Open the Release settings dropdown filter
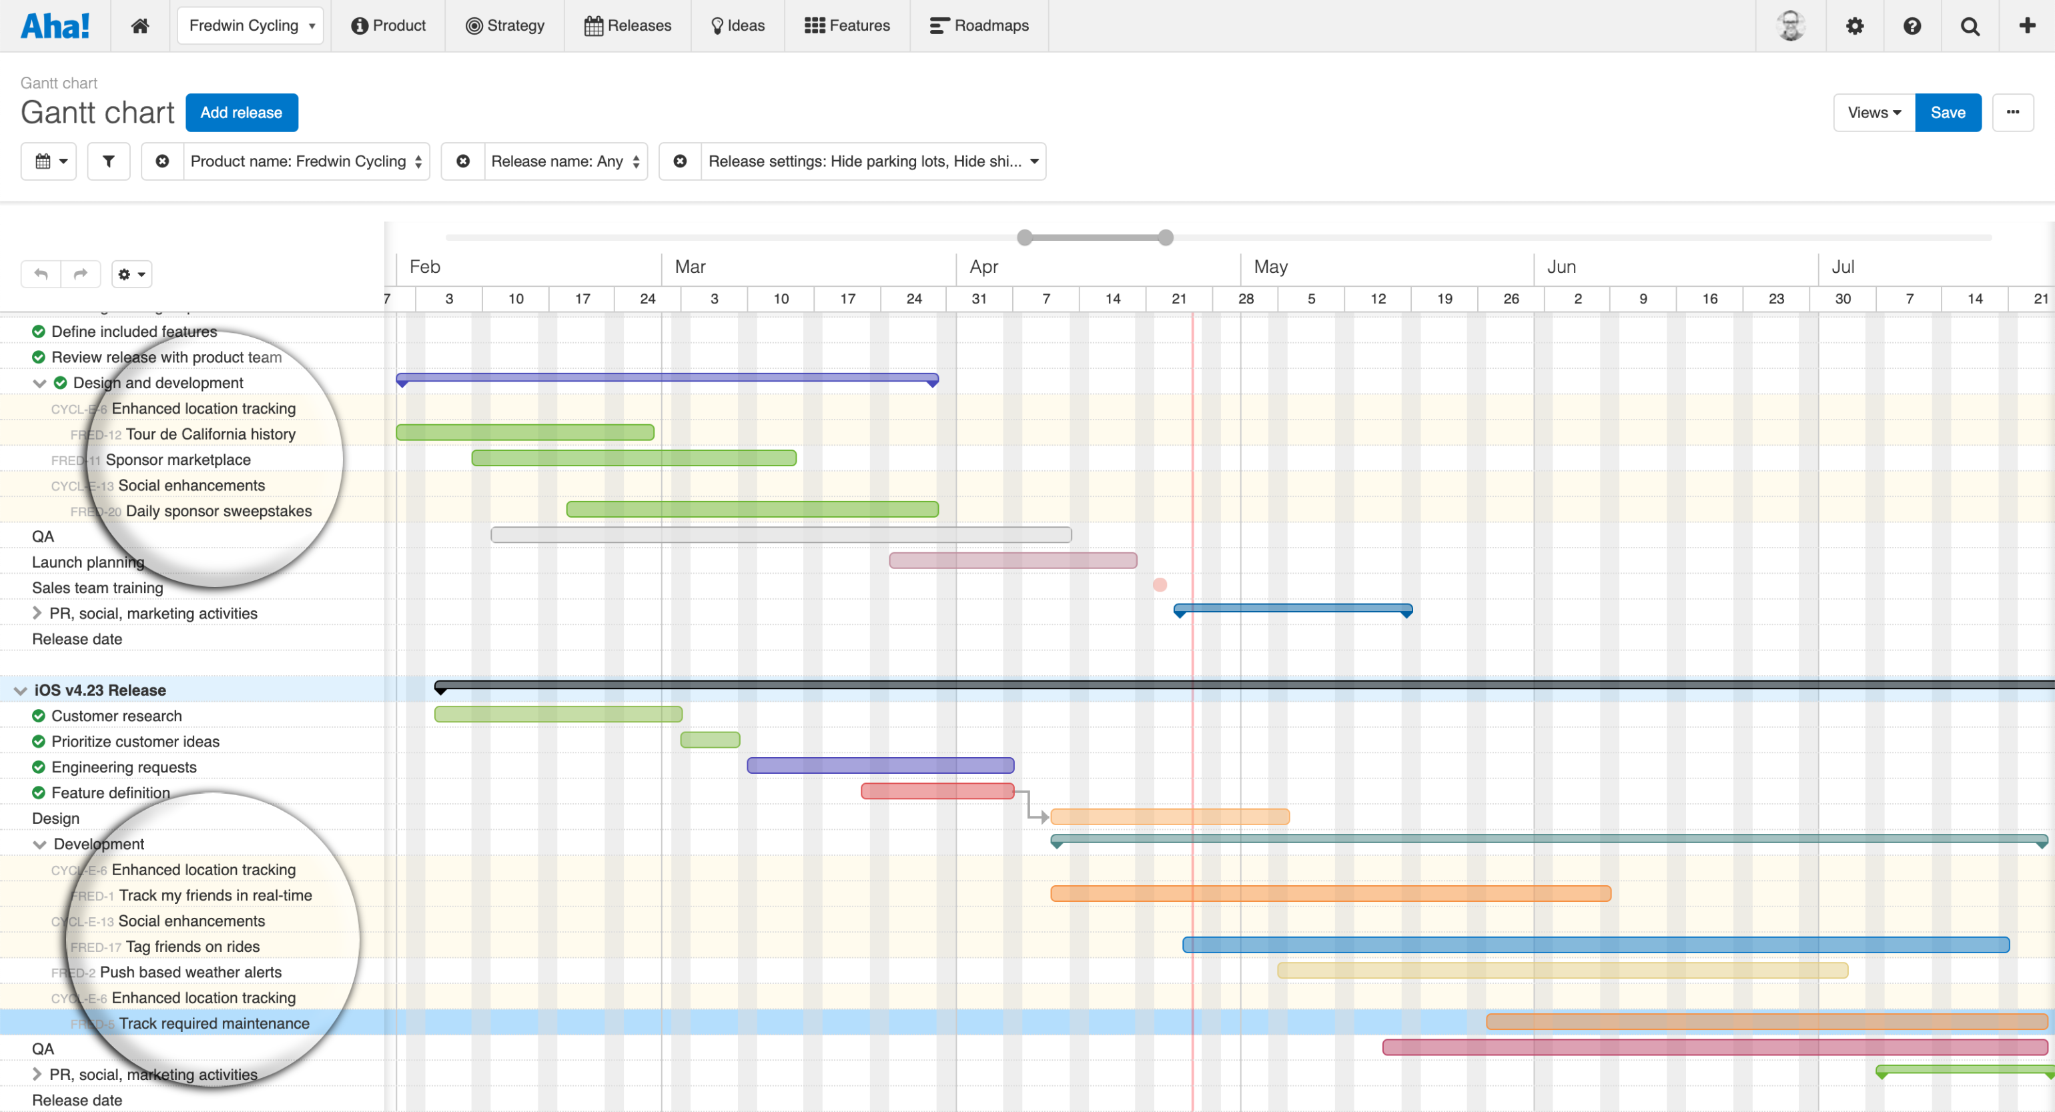Viewport: 2055px width, 1112px height. pos(1034,161)
